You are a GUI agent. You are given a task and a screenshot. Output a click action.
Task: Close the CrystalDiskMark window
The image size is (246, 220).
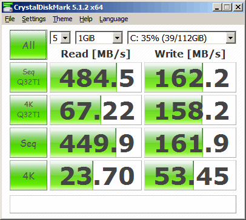[238, 7]
